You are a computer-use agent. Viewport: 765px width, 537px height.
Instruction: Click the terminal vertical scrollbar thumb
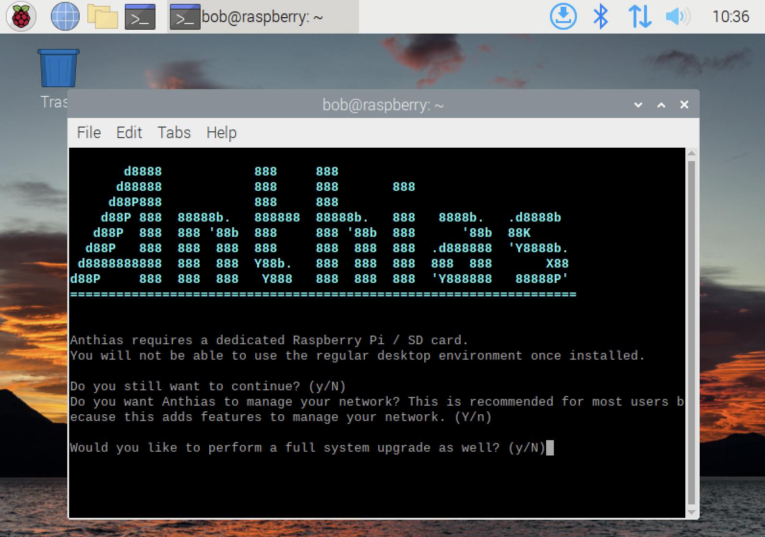692,333
